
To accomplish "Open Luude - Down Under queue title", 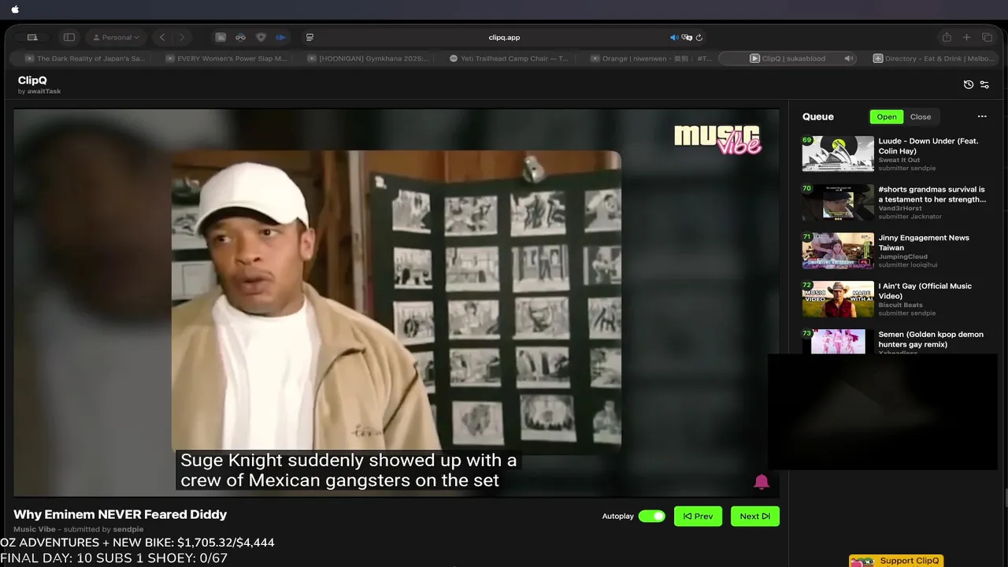I will coord(928,146).
